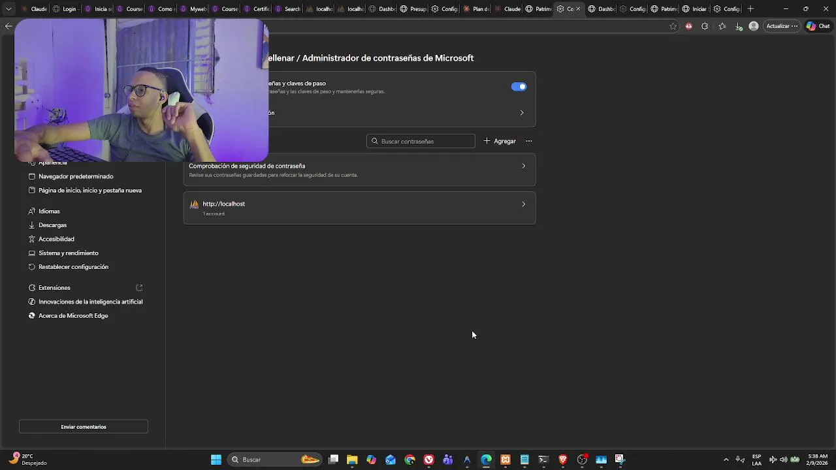Switch to the Como tab
836x470 pixels.
pos(161,9)
